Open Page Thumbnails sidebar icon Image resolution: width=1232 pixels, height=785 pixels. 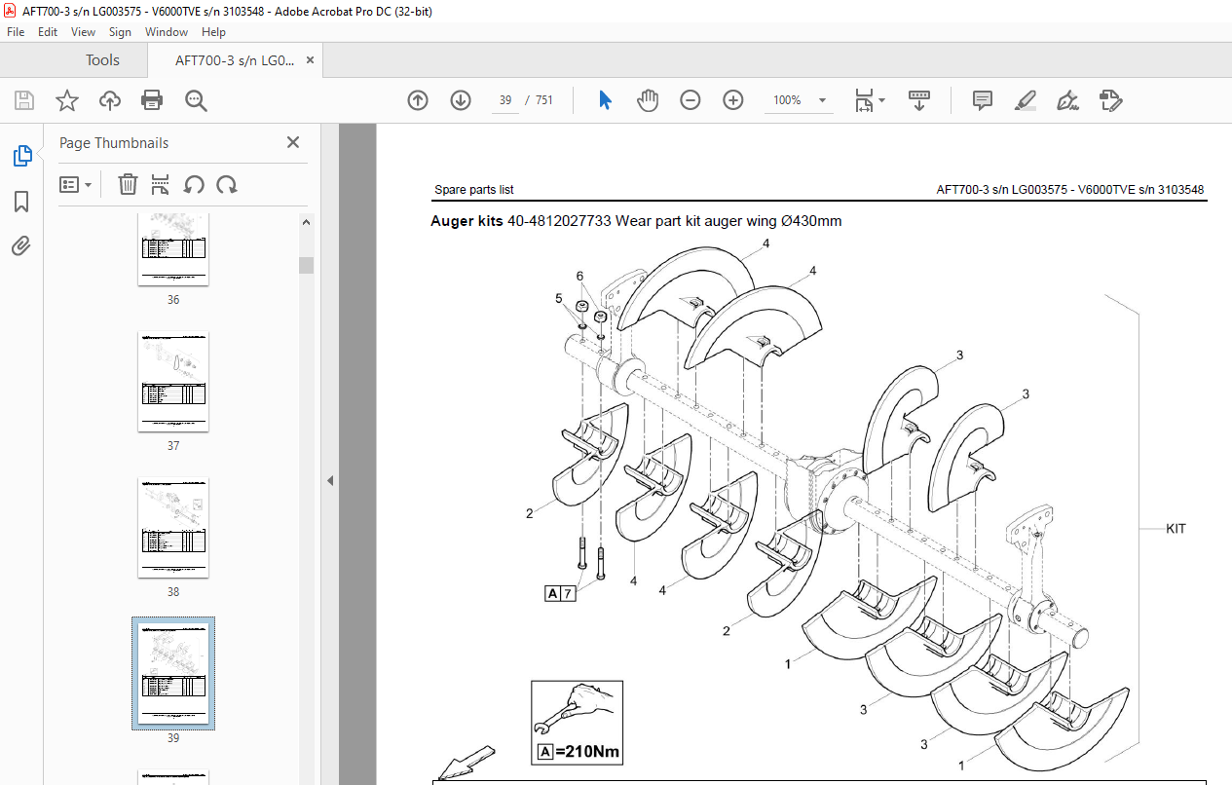click(x=21, y=155)
